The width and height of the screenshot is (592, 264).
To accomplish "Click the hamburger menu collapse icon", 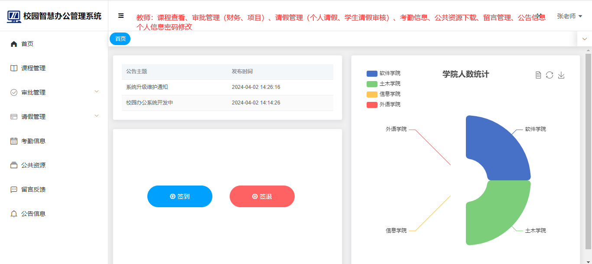I will [121, 16].
